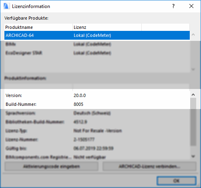Screen dimensions: 201x188
Task: Select the second product row under ARCHICAD-64
Action: click(x=97, y=44)
